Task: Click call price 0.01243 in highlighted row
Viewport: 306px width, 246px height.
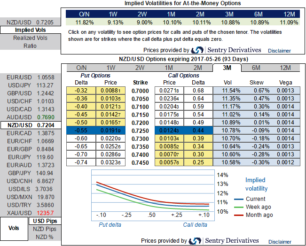Action: pos(169,131)
